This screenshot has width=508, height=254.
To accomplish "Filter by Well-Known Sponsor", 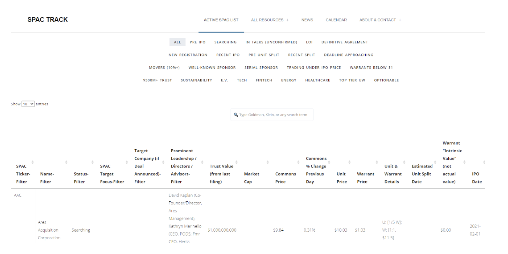I will (x=212, y=68).
